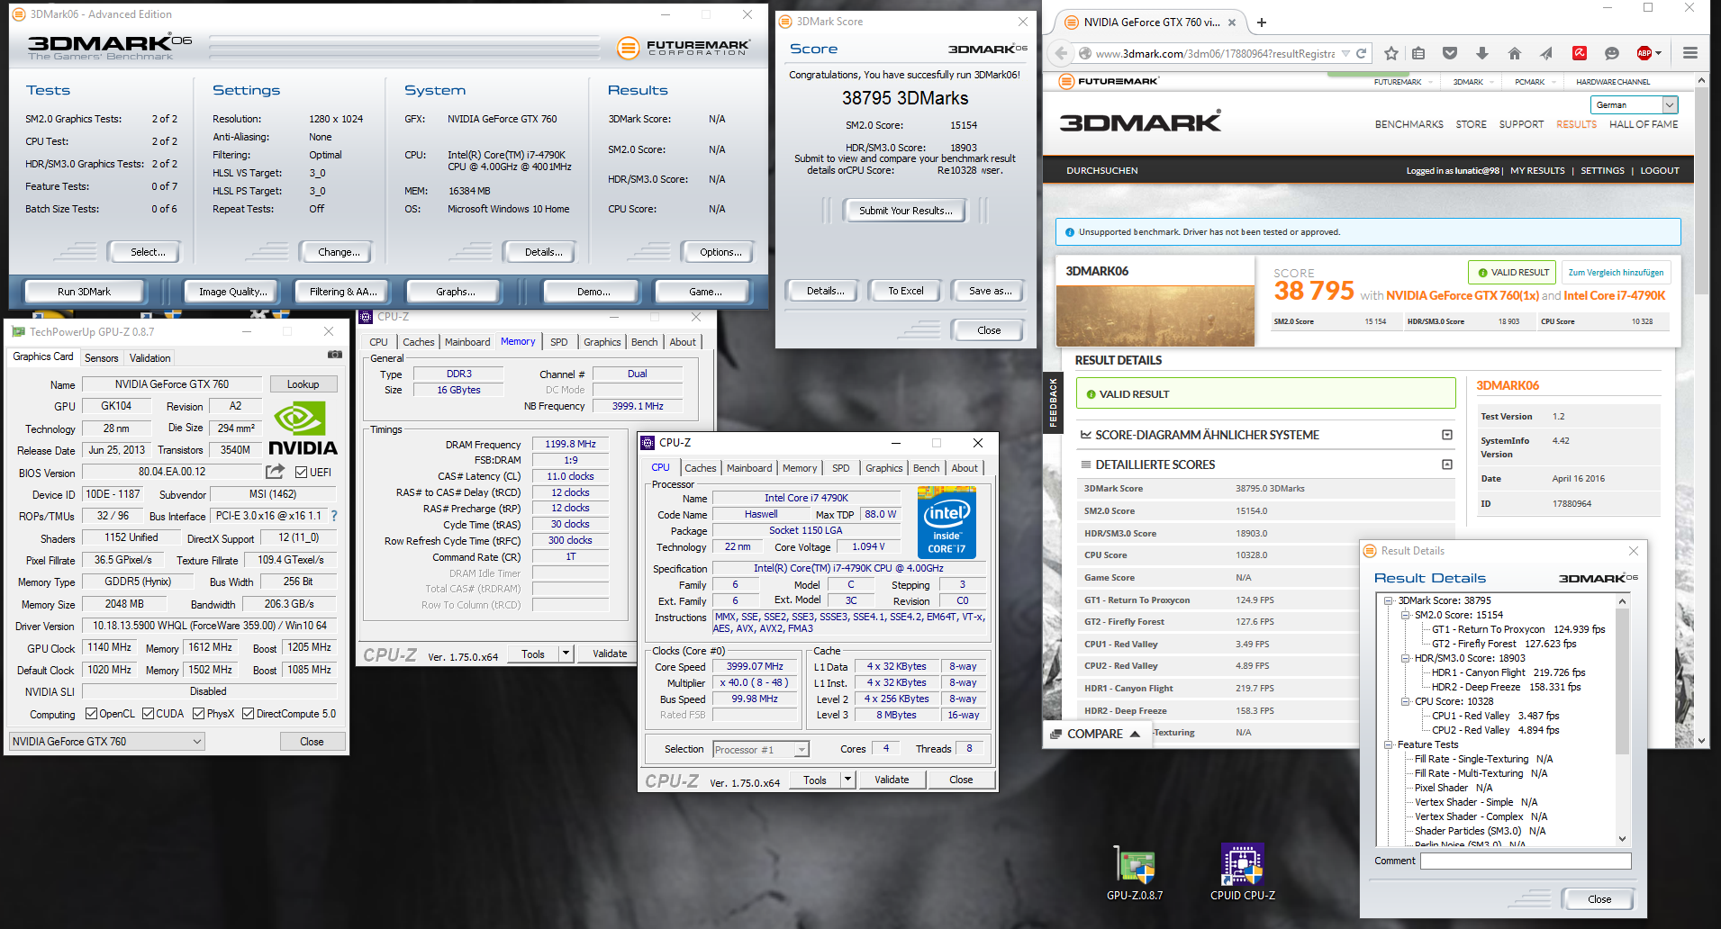Screen dimensions: 1721x929
Task: Export the score with To Excel button
Action: click(905, 291)
